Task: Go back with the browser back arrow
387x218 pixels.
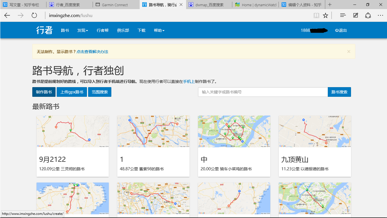Action: 7,15
